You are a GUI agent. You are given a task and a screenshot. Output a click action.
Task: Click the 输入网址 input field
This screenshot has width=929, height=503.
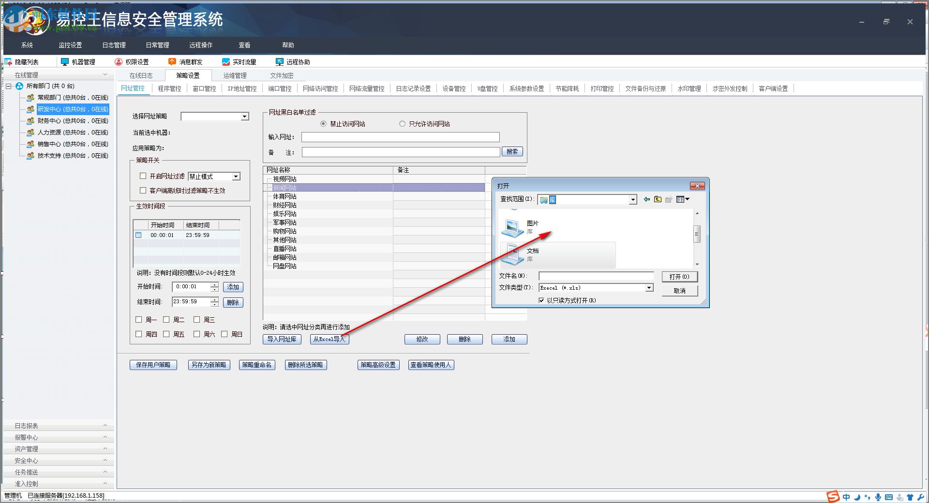click(x=401, y=137)
